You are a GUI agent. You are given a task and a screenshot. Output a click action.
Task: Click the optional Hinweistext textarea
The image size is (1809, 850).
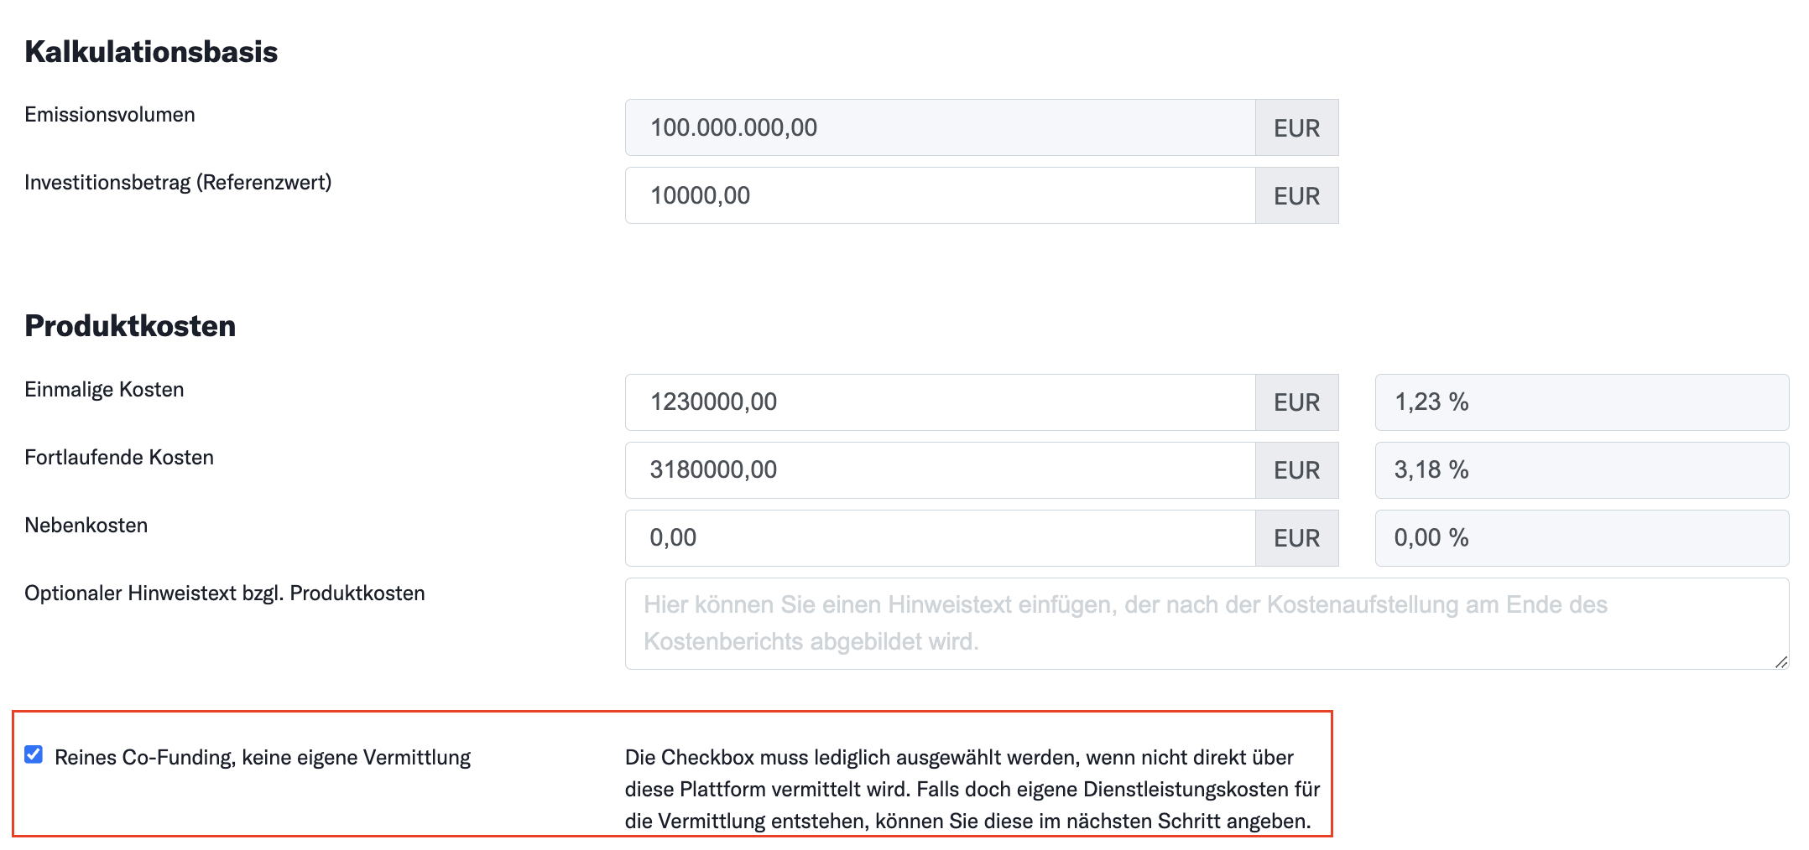1205,624
